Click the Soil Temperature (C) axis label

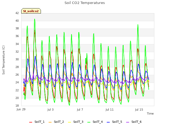(x=3, y=60)
